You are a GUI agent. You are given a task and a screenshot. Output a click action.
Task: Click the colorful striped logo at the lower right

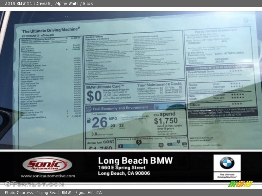240,184
